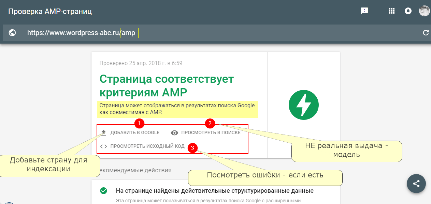Screen dimensions: 431x204
Task: Click highlighted text about Google search results
Action: tap(177, 109)
